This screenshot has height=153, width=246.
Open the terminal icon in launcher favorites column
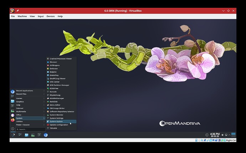pos(12,106)
